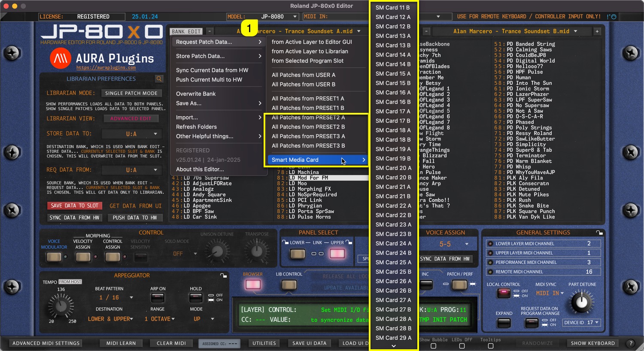Viewport: 644px width, 351px height.
Task: Click the lock icon in Arpeggiator header
Action: pyautogui.click(x=223, y=275)
